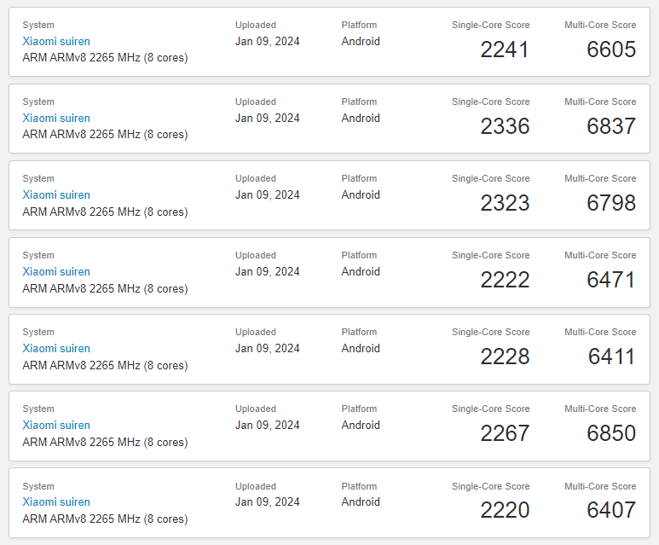Click the multi-core score 6407

click(x=611, y=510)
